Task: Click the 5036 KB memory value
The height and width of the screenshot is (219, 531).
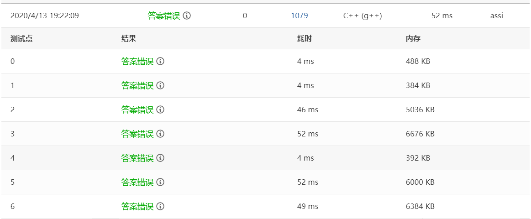Action: point(420,109)
